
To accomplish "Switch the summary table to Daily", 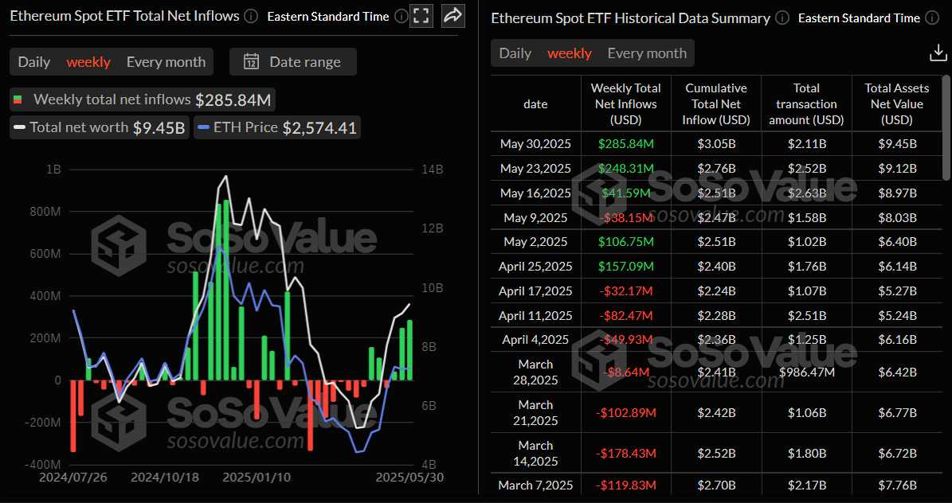I will [x=515, y=53].
